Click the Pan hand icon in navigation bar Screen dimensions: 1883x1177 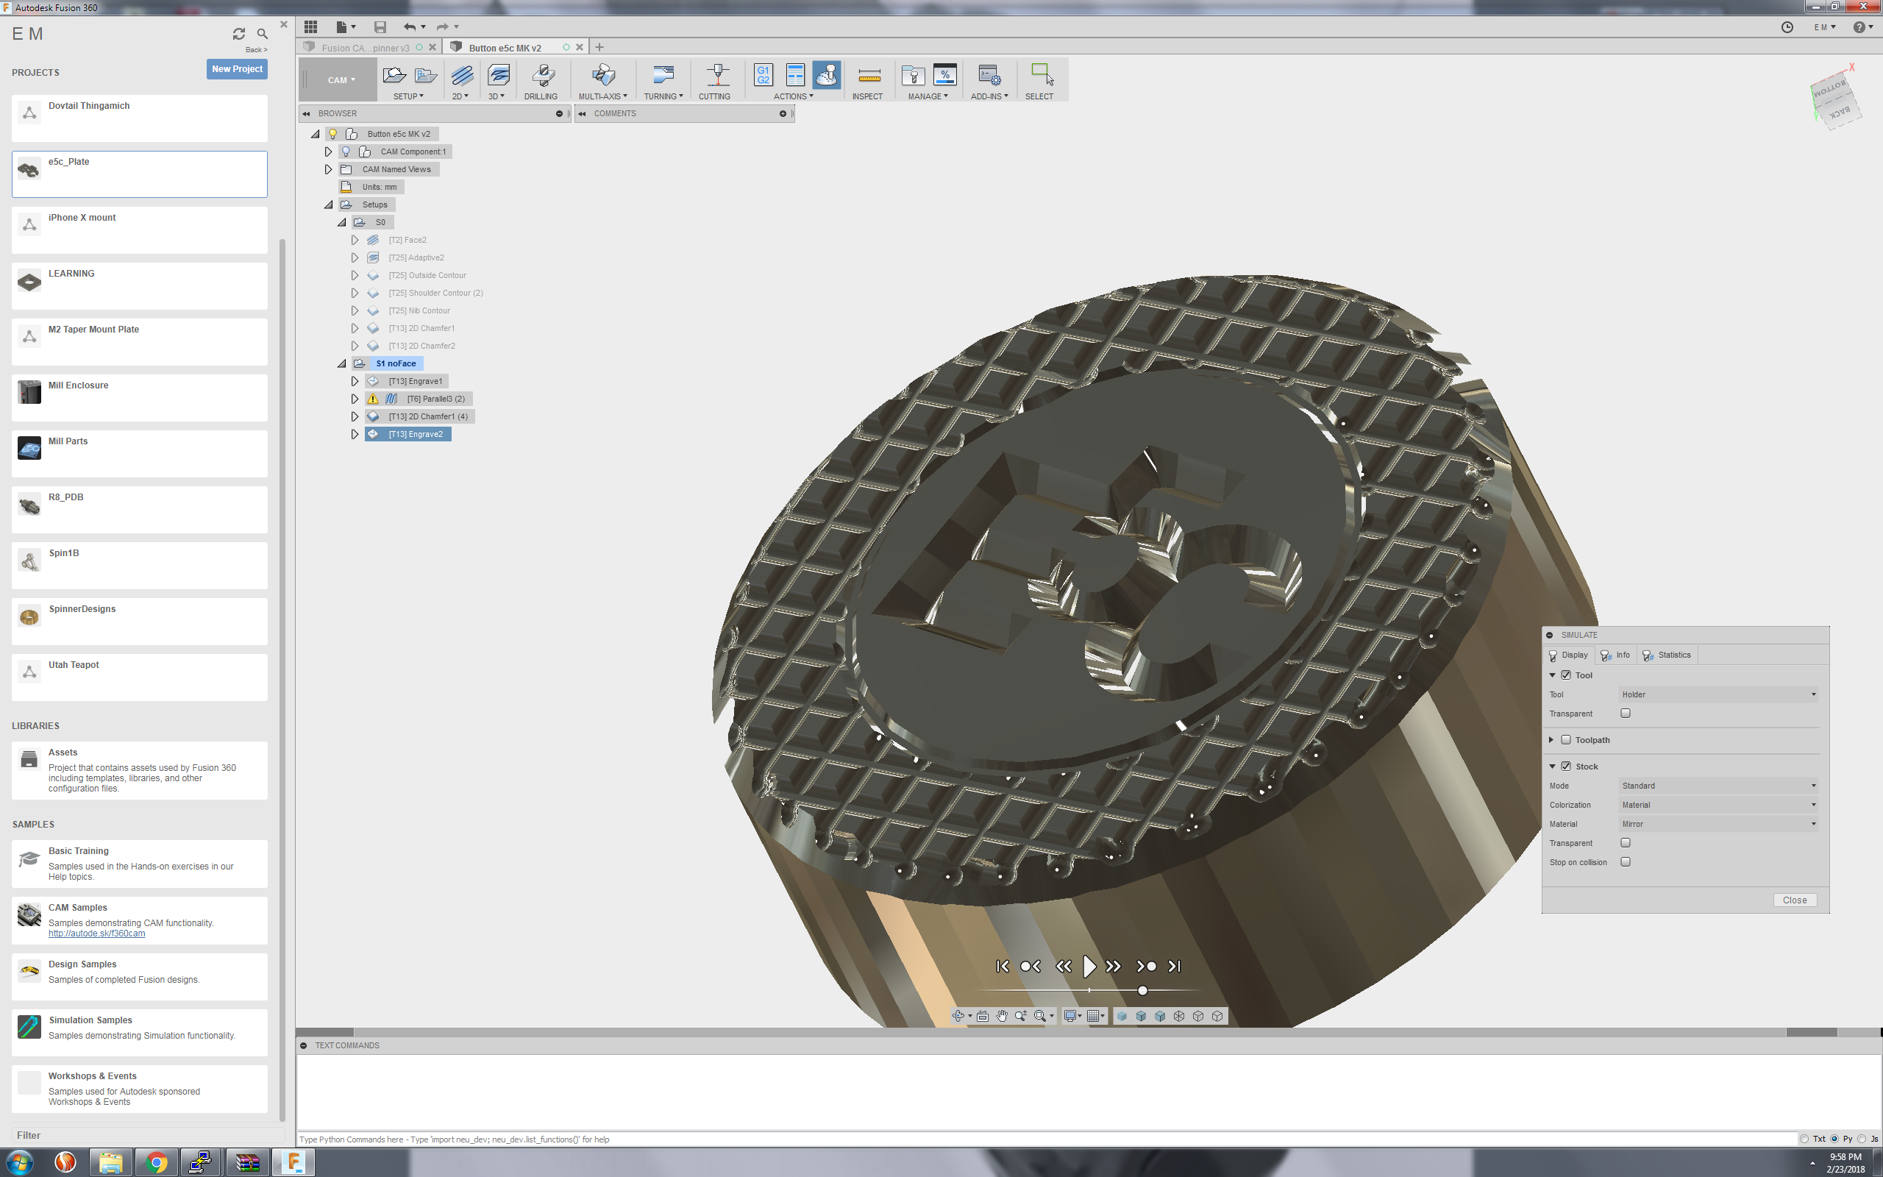pyautogui.click(x=1001, y=1016)
